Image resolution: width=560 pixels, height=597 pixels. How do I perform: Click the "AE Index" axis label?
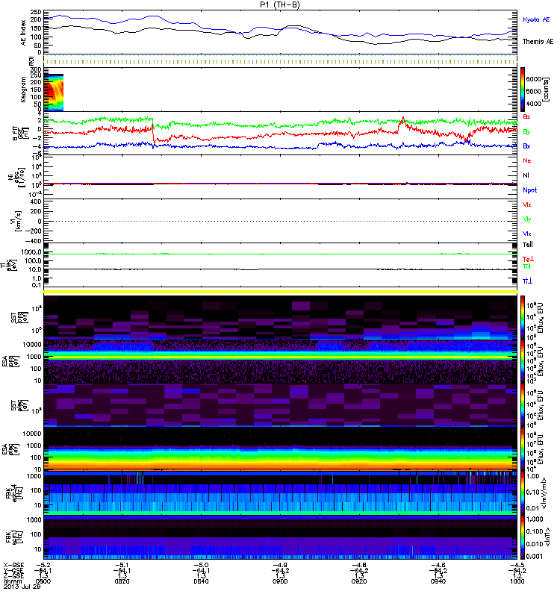[x=24, y=33]
